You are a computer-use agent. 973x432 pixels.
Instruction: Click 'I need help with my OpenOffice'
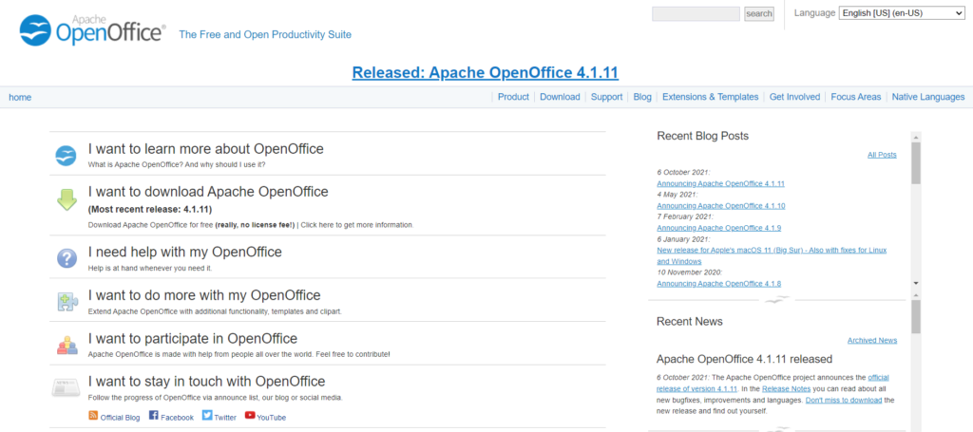[185, 252]
